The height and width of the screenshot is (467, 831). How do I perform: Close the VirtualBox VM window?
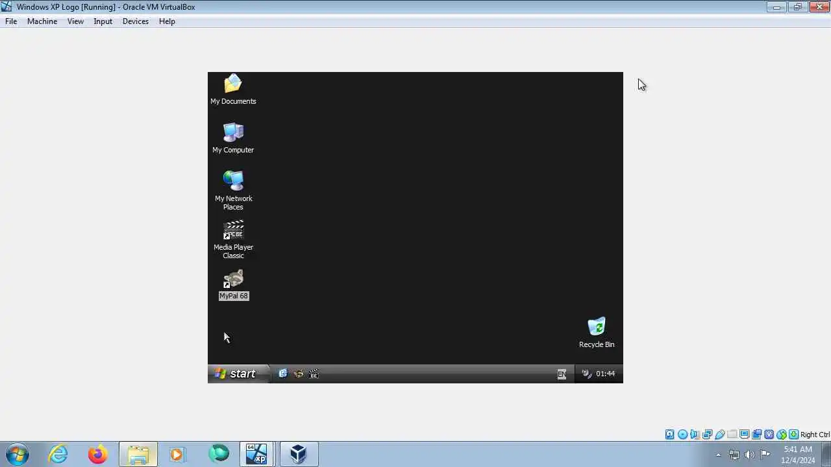point(818,6)
